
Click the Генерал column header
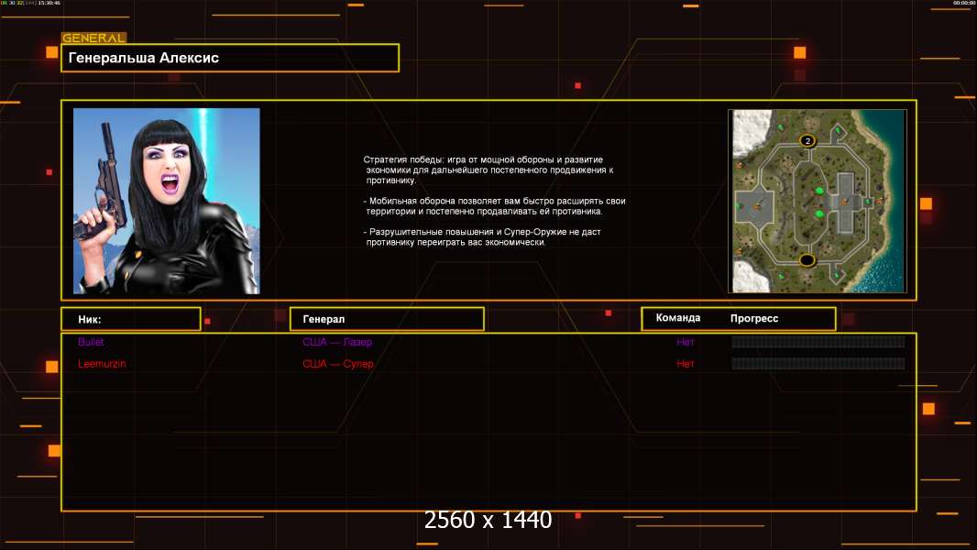click(387, 319)
